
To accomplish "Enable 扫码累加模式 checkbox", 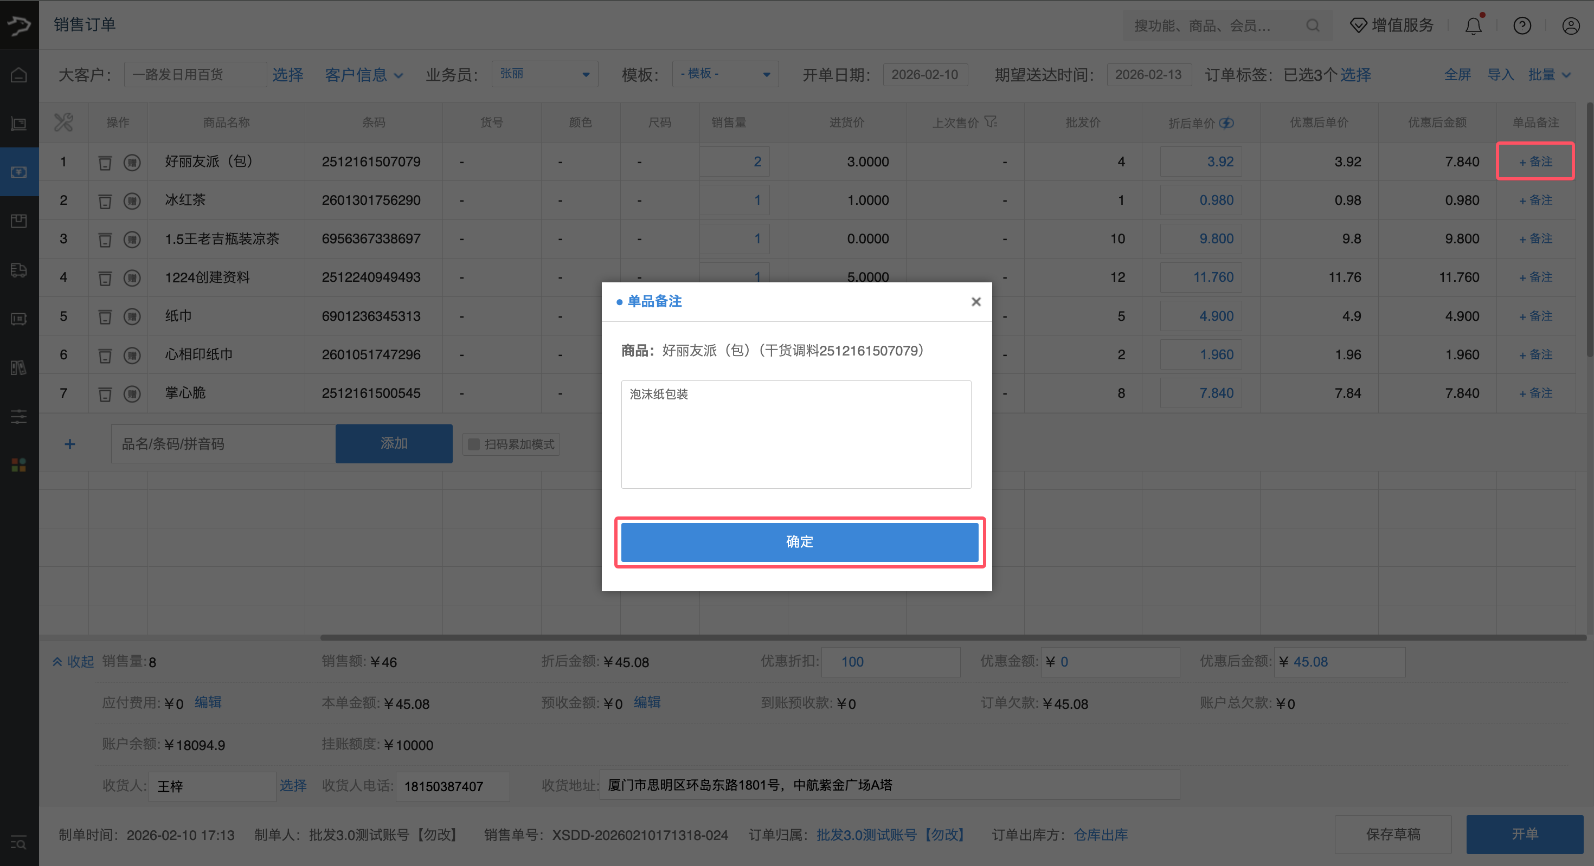I will [474, 444].
